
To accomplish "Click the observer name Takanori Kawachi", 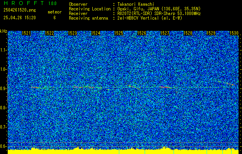I will [x=136, y=4].
